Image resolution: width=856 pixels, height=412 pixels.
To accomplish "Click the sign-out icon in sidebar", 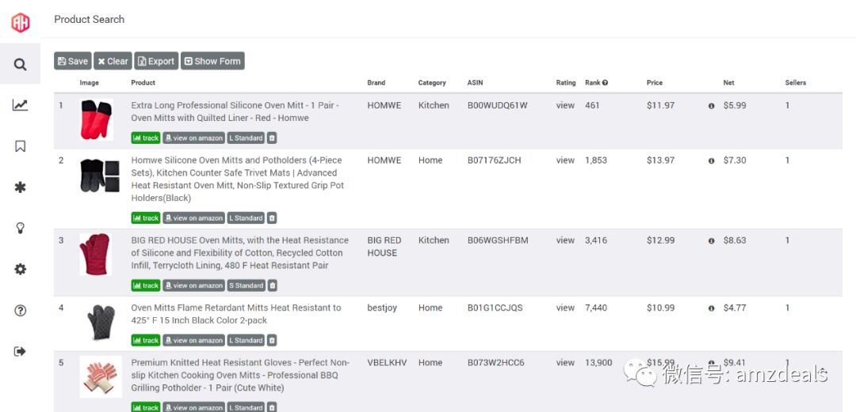I will (20, 352).
